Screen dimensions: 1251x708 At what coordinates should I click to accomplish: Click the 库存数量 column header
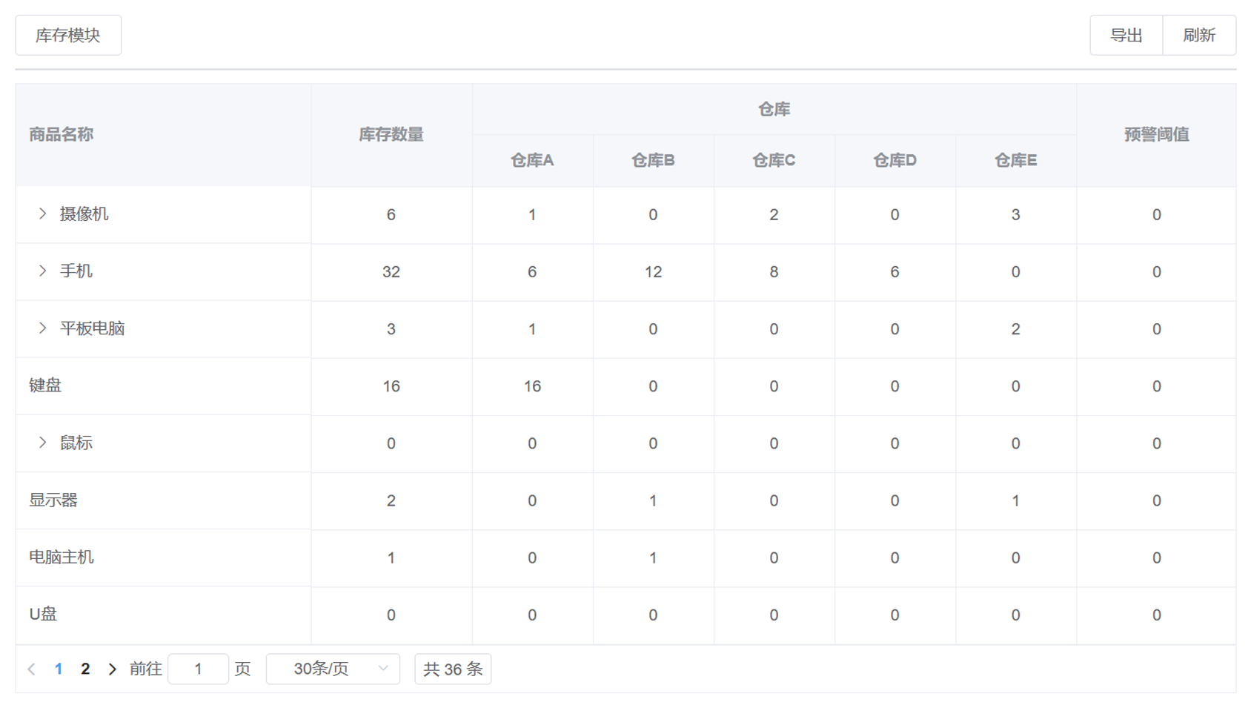click(391, 135)
